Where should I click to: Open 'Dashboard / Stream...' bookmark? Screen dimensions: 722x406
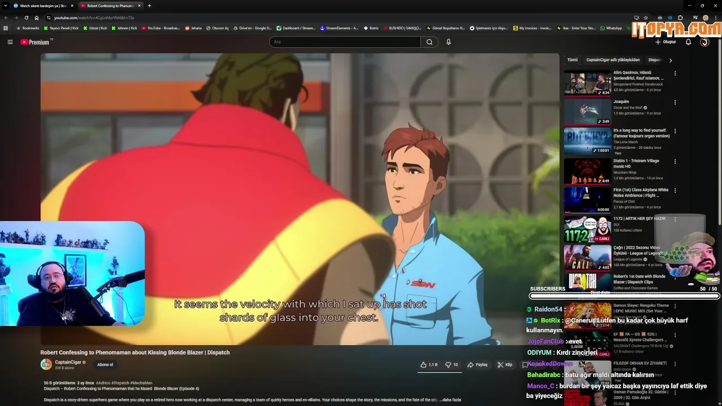pos(296,28)
